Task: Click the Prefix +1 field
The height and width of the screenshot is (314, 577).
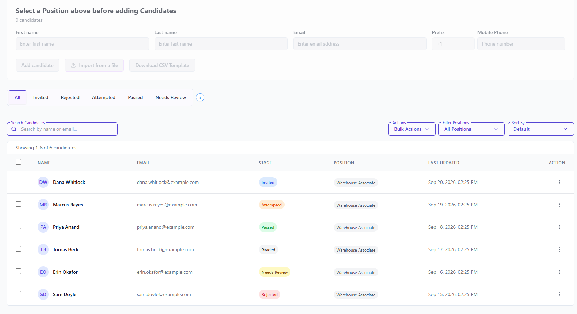Action: click(x=453, y=44)
